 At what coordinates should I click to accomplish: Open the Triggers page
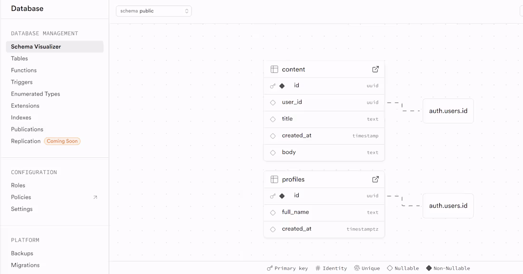point(22,82)
